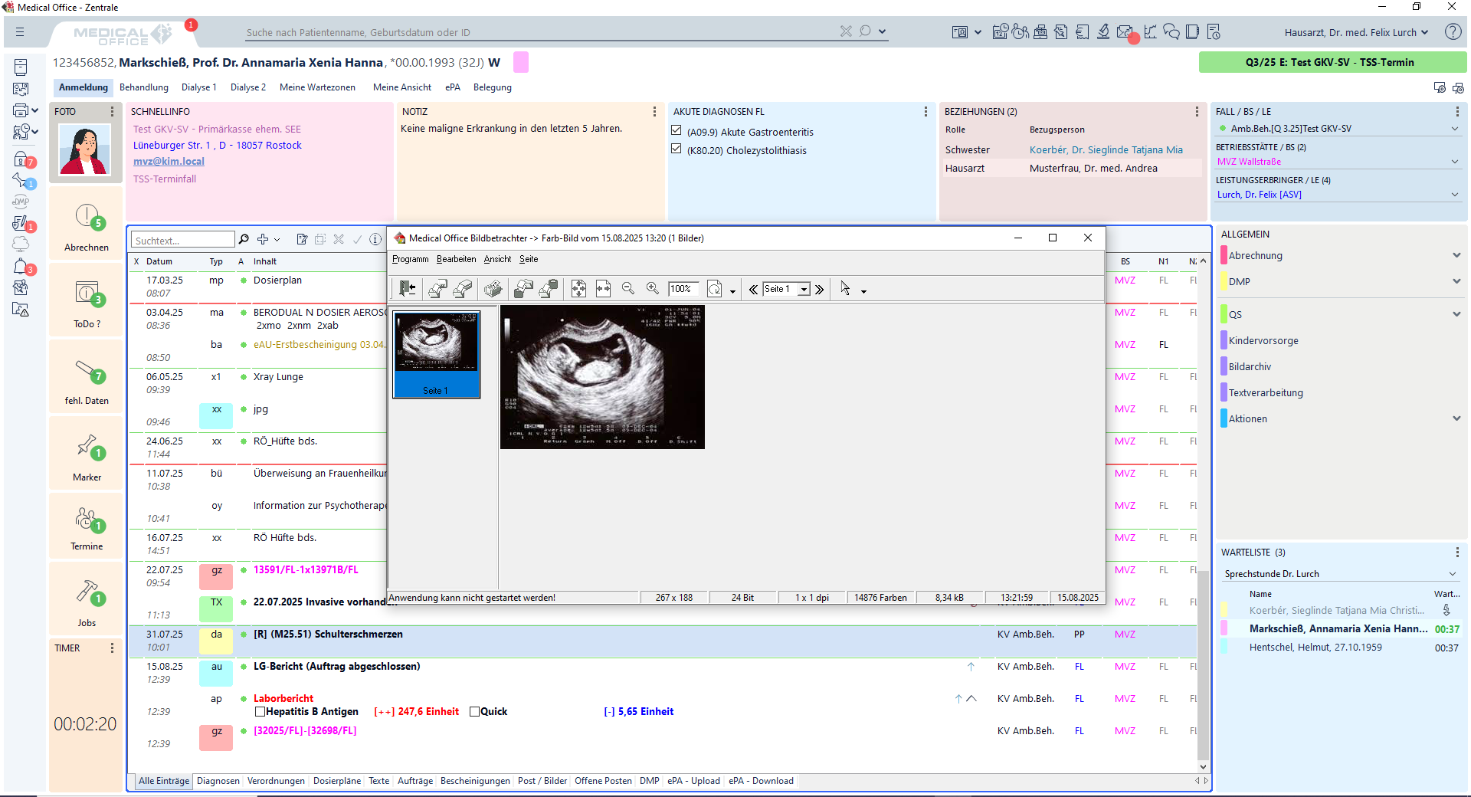Open help via the question mark button
This screenshot has height=797, width=1471.
coord(1453,32)
